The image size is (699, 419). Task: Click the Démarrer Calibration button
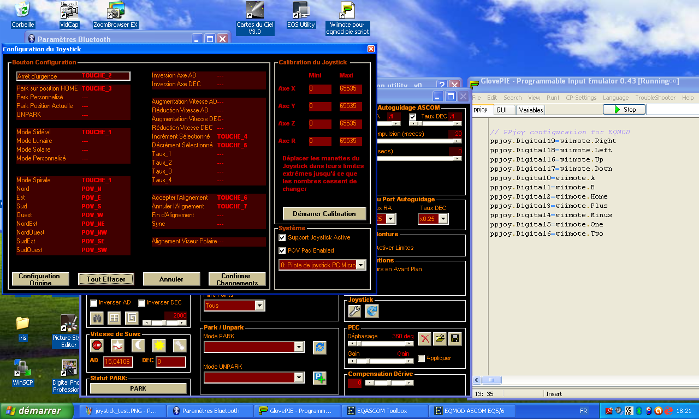point(324,214)
